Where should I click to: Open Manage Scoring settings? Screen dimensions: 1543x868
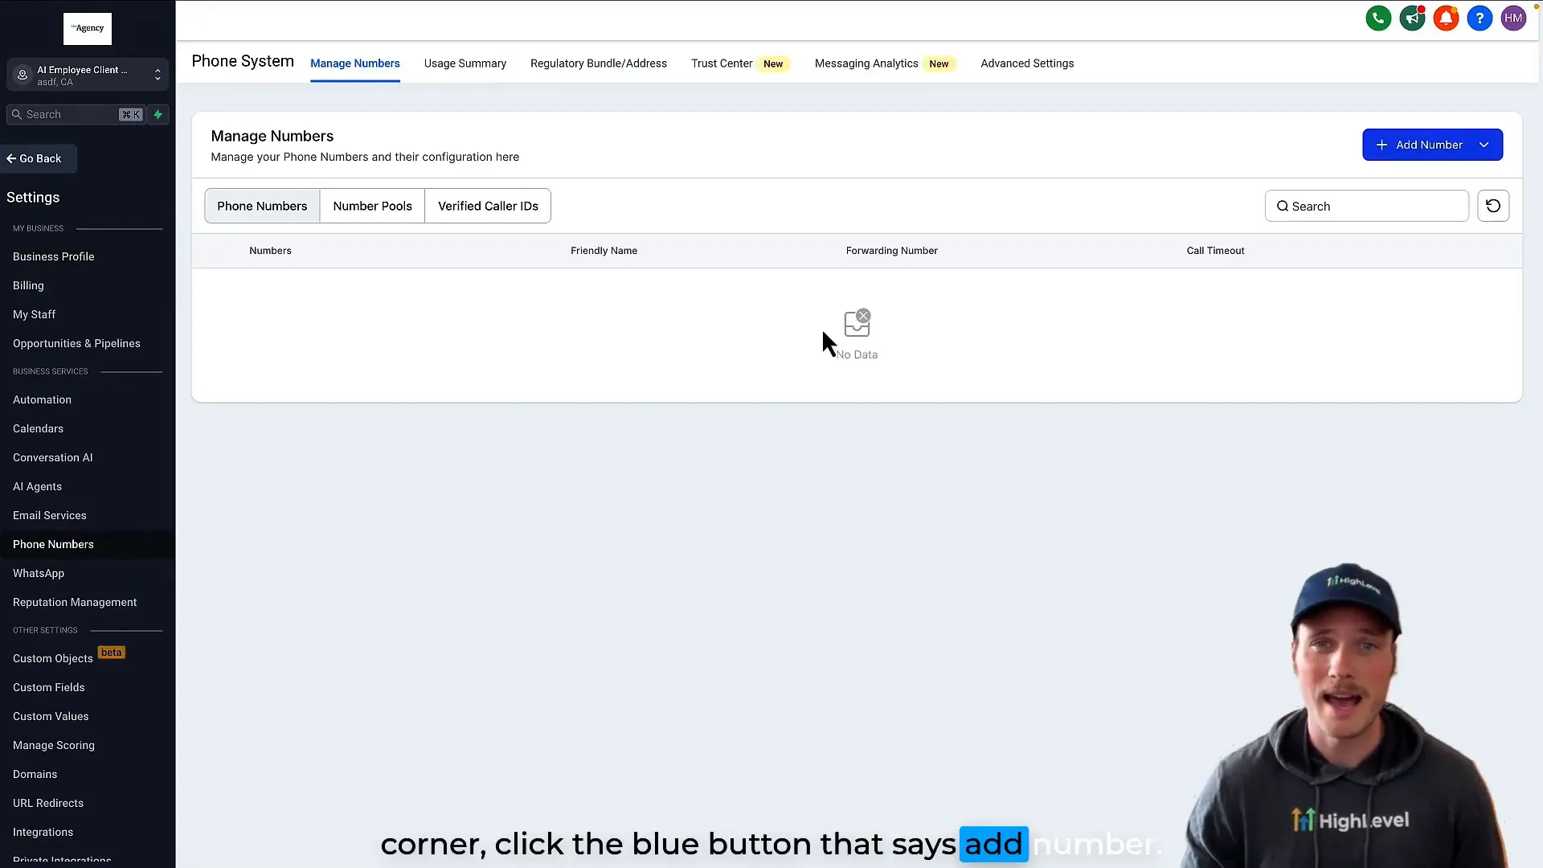(54, 745)
